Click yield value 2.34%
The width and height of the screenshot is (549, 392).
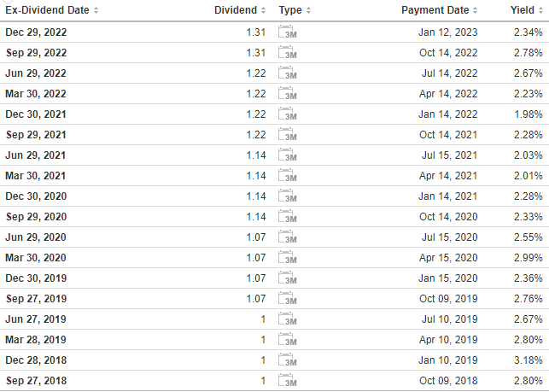(529, 32)
